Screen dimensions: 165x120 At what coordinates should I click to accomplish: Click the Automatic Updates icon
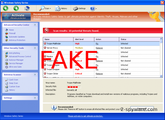[6, 37]
